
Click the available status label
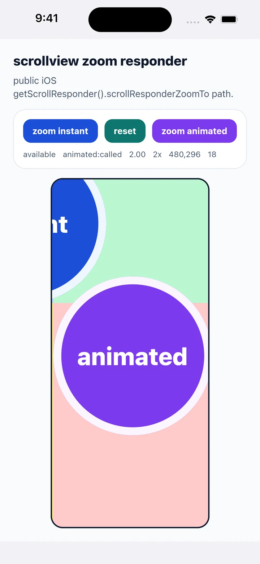click(x=39, y=155)
